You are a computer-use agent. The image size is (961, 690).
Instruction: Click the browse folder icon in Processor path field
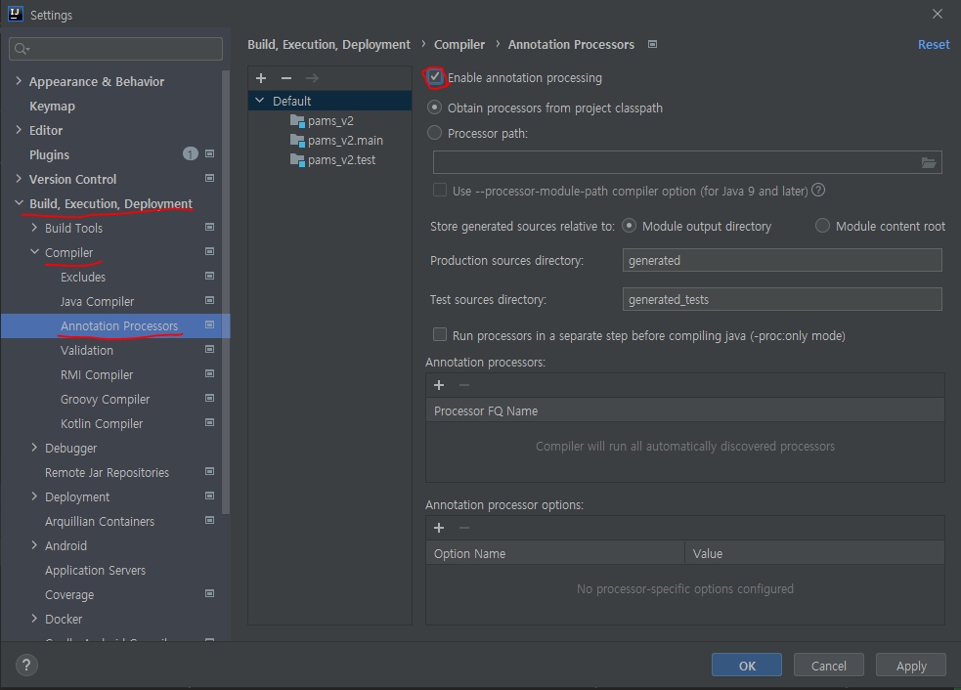tap(929, 162)
